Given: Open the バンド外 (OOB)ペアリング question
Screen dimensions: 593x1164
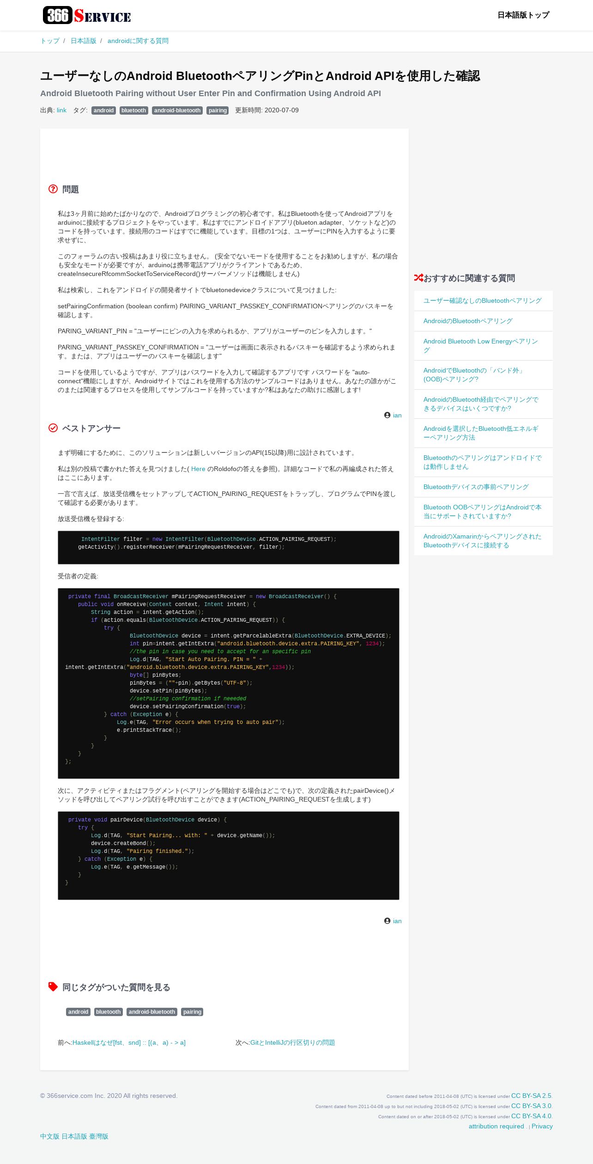Looking at the screenshot, I should click(473, 374).
